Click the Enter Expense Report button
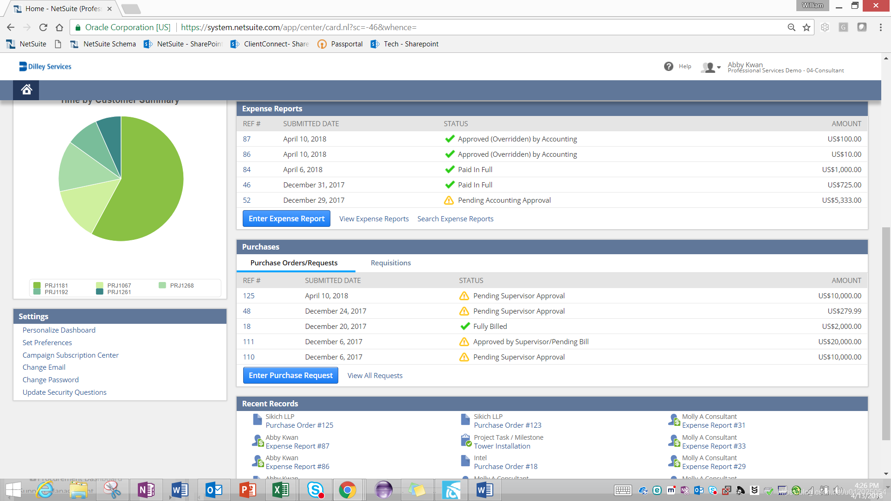 tap(286, 218)
